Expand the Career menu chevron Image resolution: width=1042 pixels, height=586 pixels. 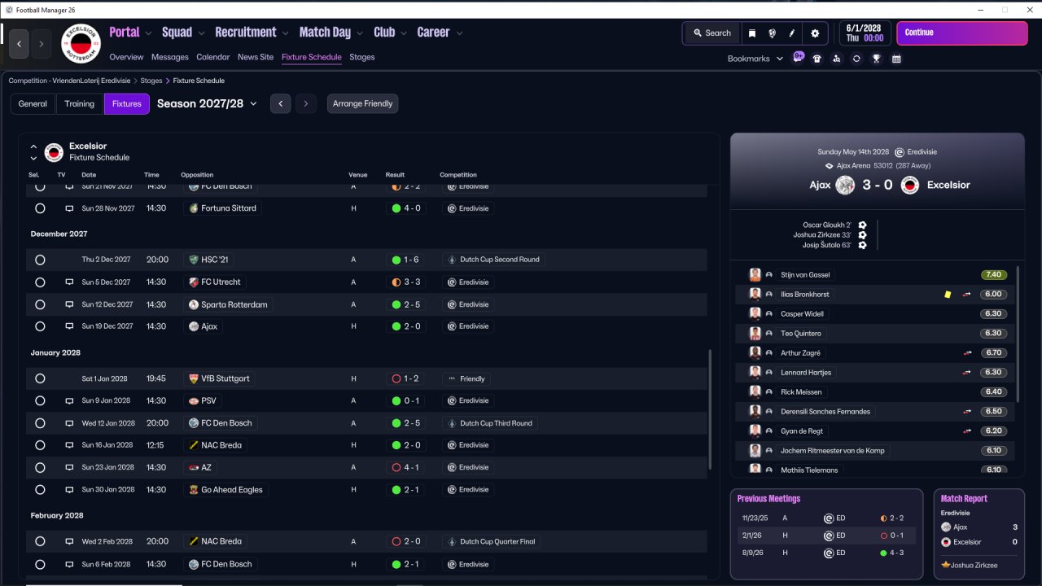(x=459, y=33)
